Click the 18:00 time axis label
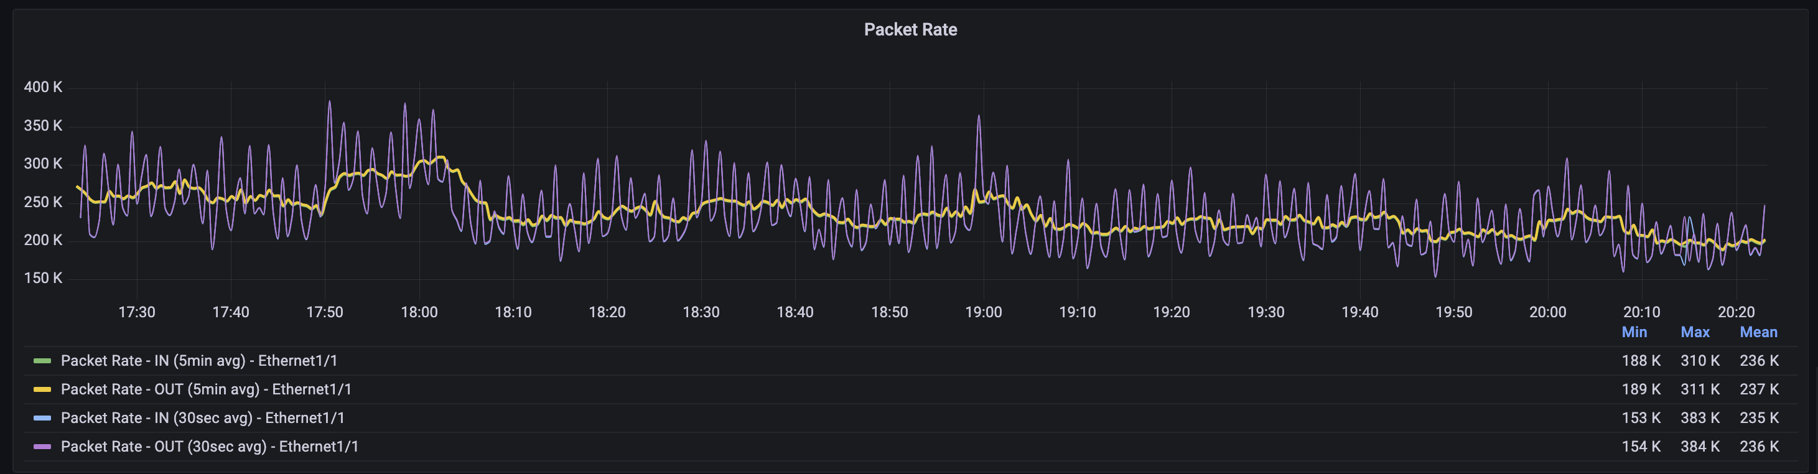The image size is (1818, 474). click(419, 312)
